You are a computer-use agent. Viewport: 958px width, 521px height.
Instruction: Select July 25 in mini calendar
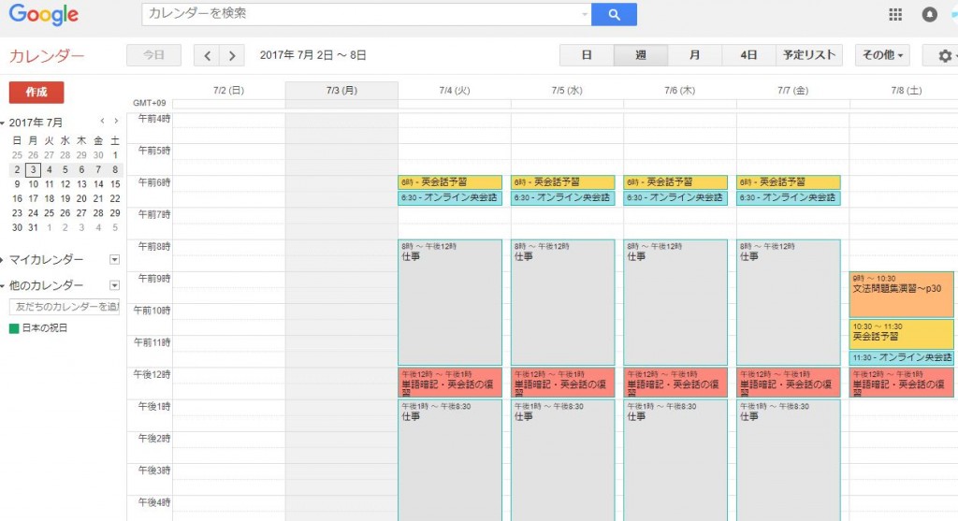coord(49,213)
